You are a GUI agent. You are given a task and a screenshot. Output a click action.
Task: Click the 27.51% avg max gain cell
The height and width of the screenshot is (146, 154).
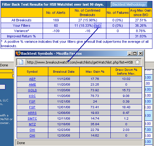click(x=141, y=20)
